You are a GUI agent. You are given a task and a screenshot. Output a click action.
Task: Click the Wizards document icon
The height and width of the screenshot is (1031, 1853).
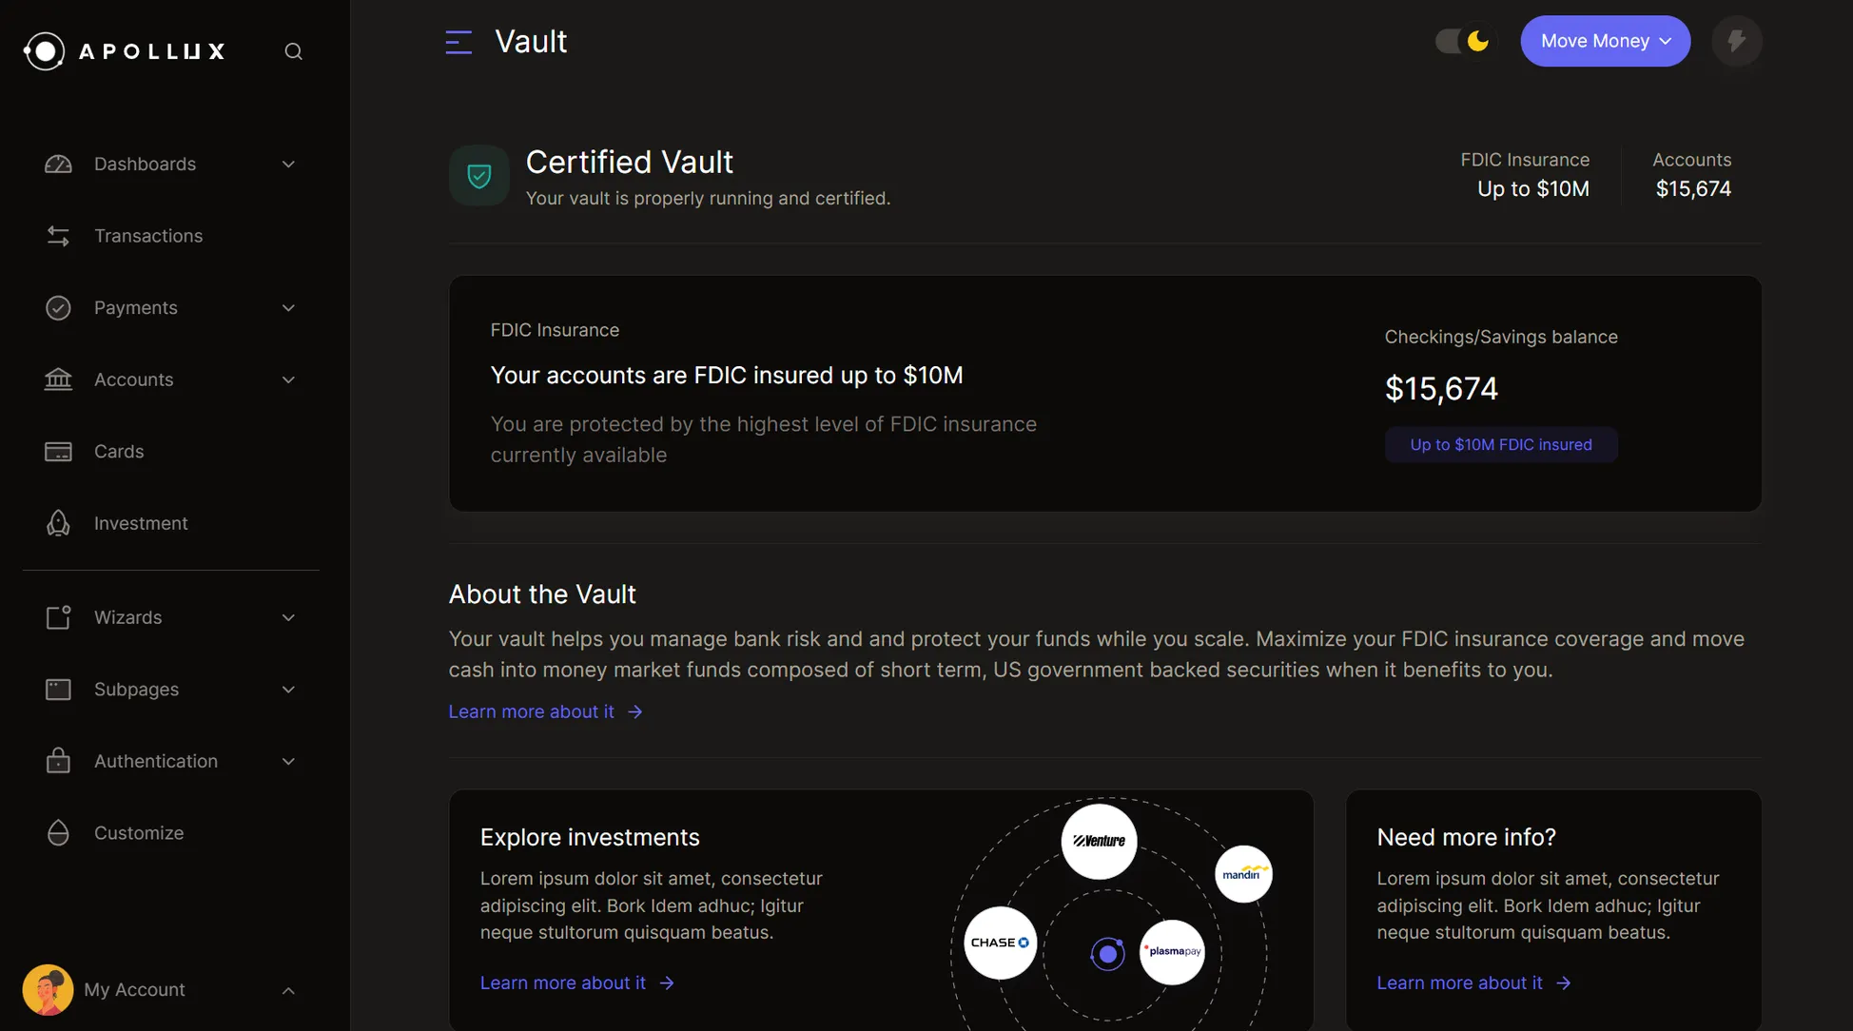[x=58, y=617]
